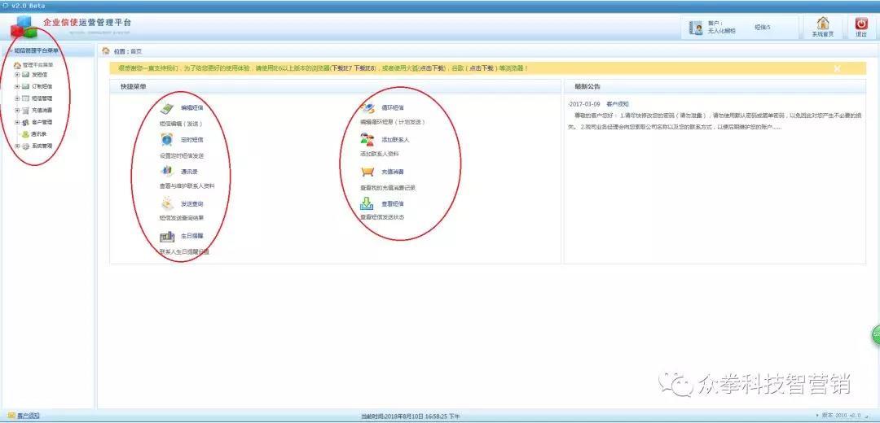Click 客户须知 link in bottom status bar
Viewport: 880px width, 423px height.
[x=28, y=416]
